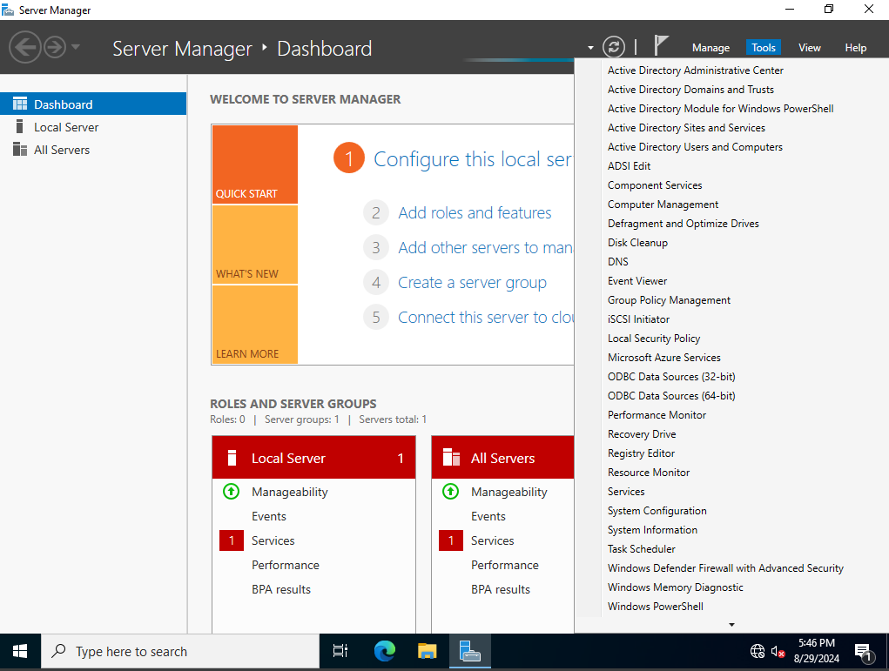Click All Servers Manageability status icon

coord(450,492)
